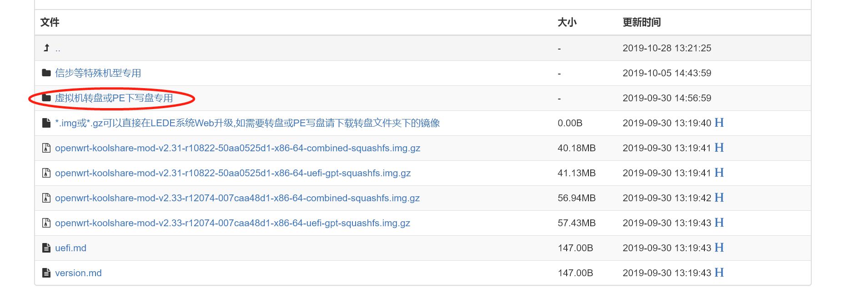Image resolution: width=854 pixels, height=298 pixels.
Task: Download v2.33 x86-64-uefi-gpt-squashfs.img.gz
Action: point(232,223)
